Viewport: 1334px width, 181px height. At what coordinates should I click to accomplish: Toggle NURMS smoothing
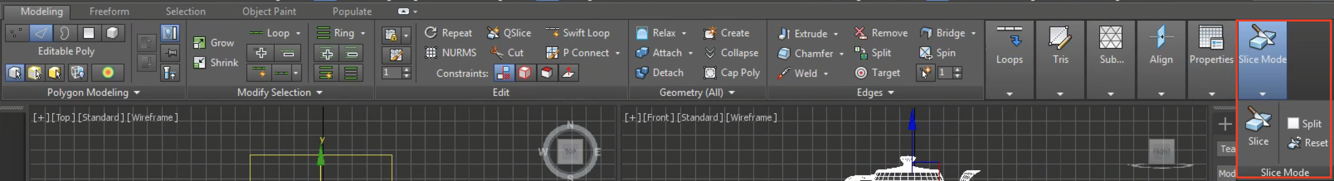(x=450, y=52)
